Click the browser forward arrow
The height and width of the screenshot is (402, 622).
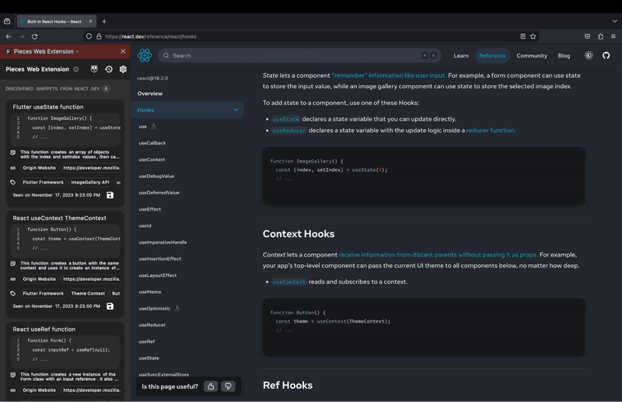(22, 37)
